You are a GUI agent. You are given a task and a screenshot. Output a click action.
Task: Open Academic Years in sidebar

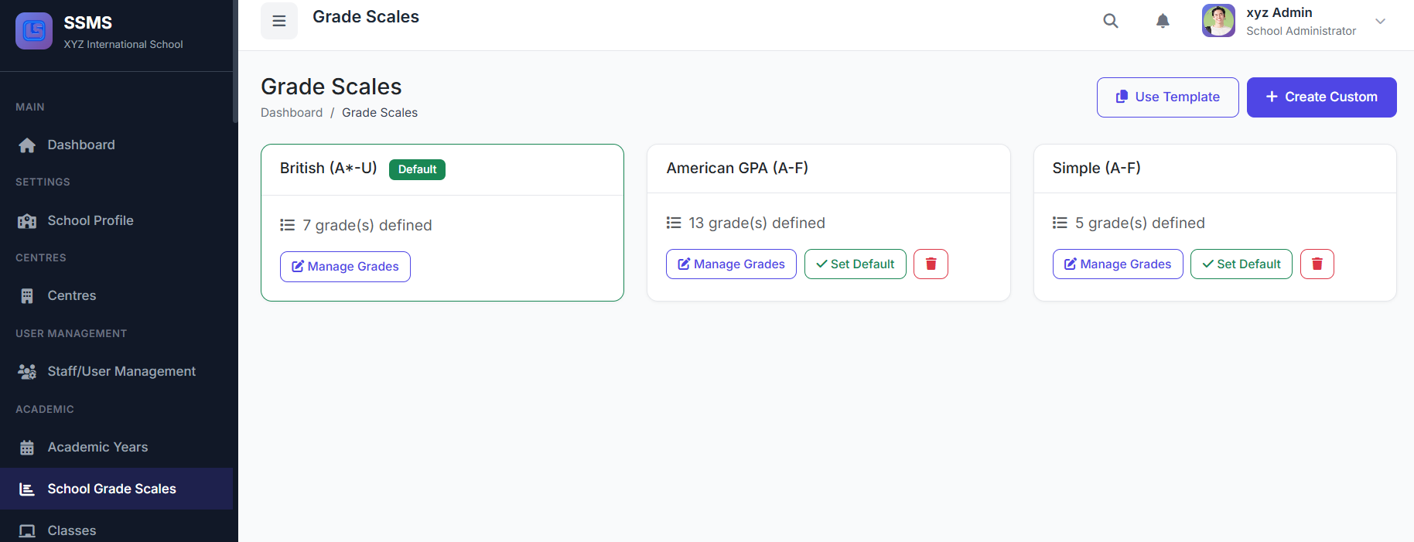tap(97, 447)
